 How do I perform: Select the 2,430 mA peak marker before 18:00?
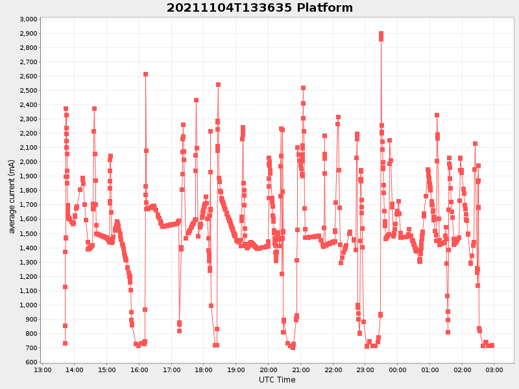coord(196,100)
